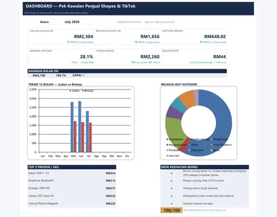Click the Jan label on the chart axis
Screen dimensions: 277x217
(x=43, y=156)
